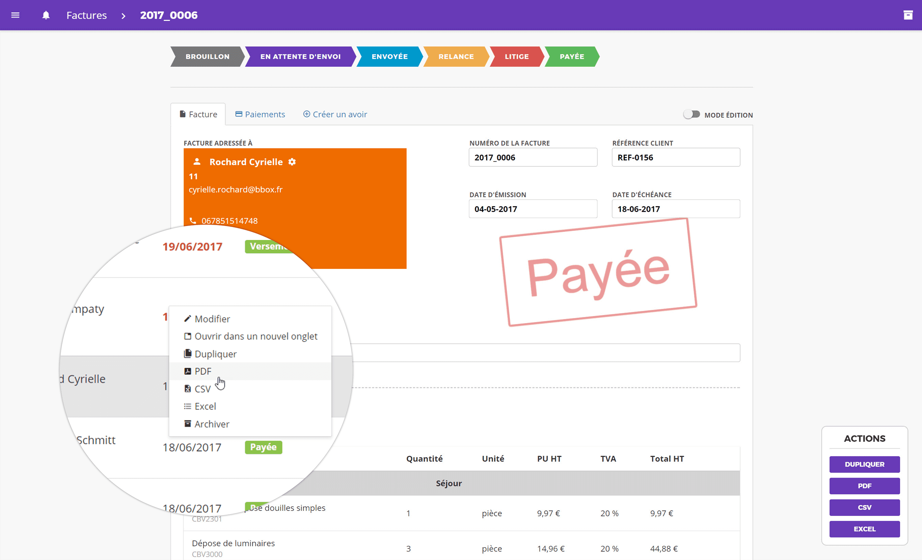Choose Modifier in context menu
The width and height of the screenshot is (922, 560).
(x=250, y=319)
